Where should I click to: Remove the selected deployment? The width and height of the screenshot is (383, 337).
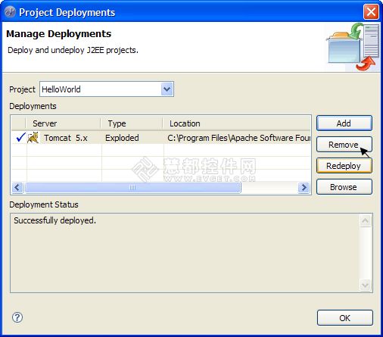[344, 145]
